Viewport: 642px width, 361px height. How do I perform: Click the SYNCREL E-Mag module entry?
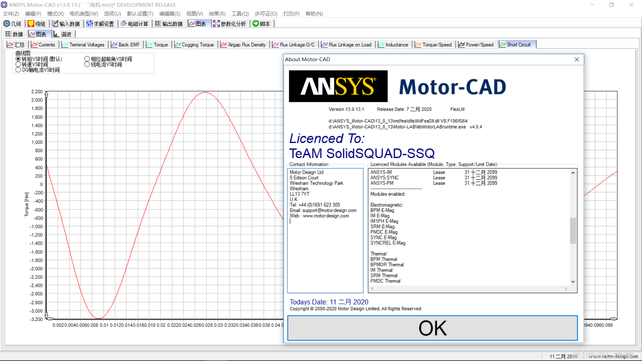[x=388, y=243]
